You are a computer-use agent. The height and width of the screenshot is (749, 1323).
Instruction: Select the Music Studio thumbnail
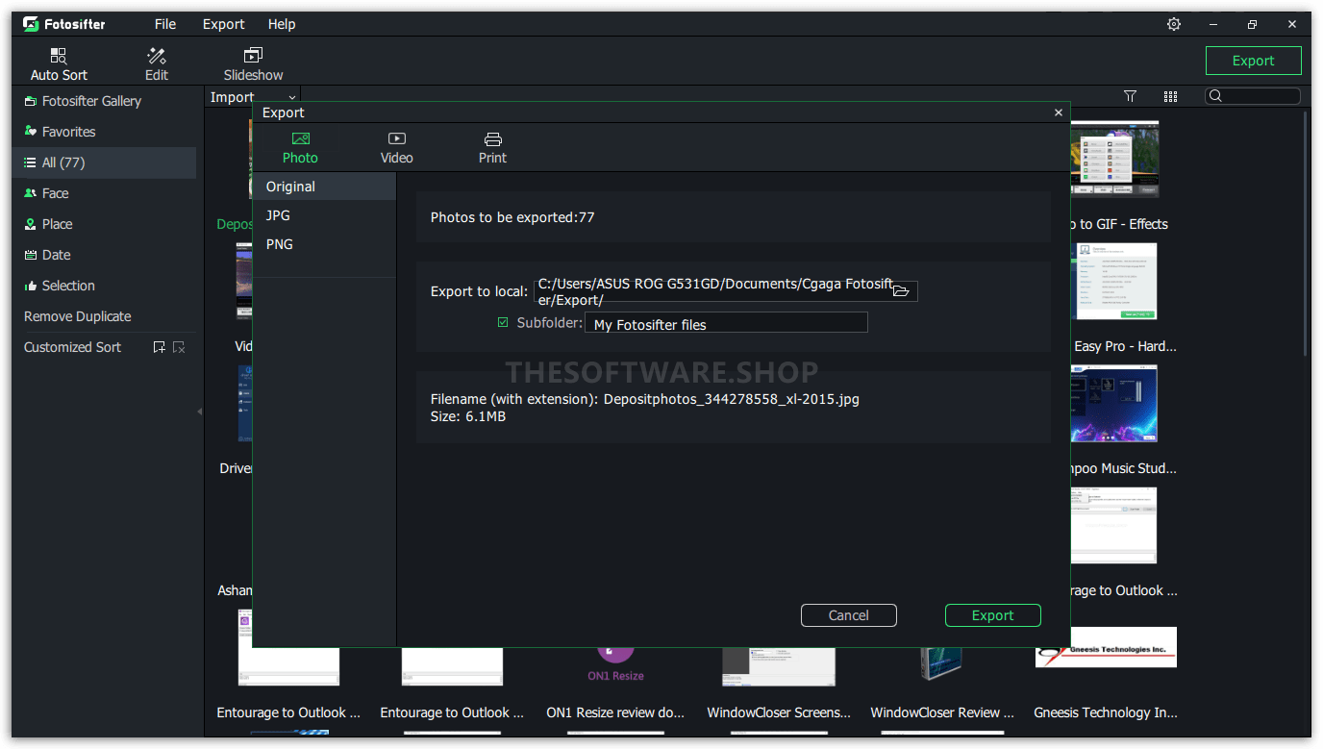point(1114,403)
